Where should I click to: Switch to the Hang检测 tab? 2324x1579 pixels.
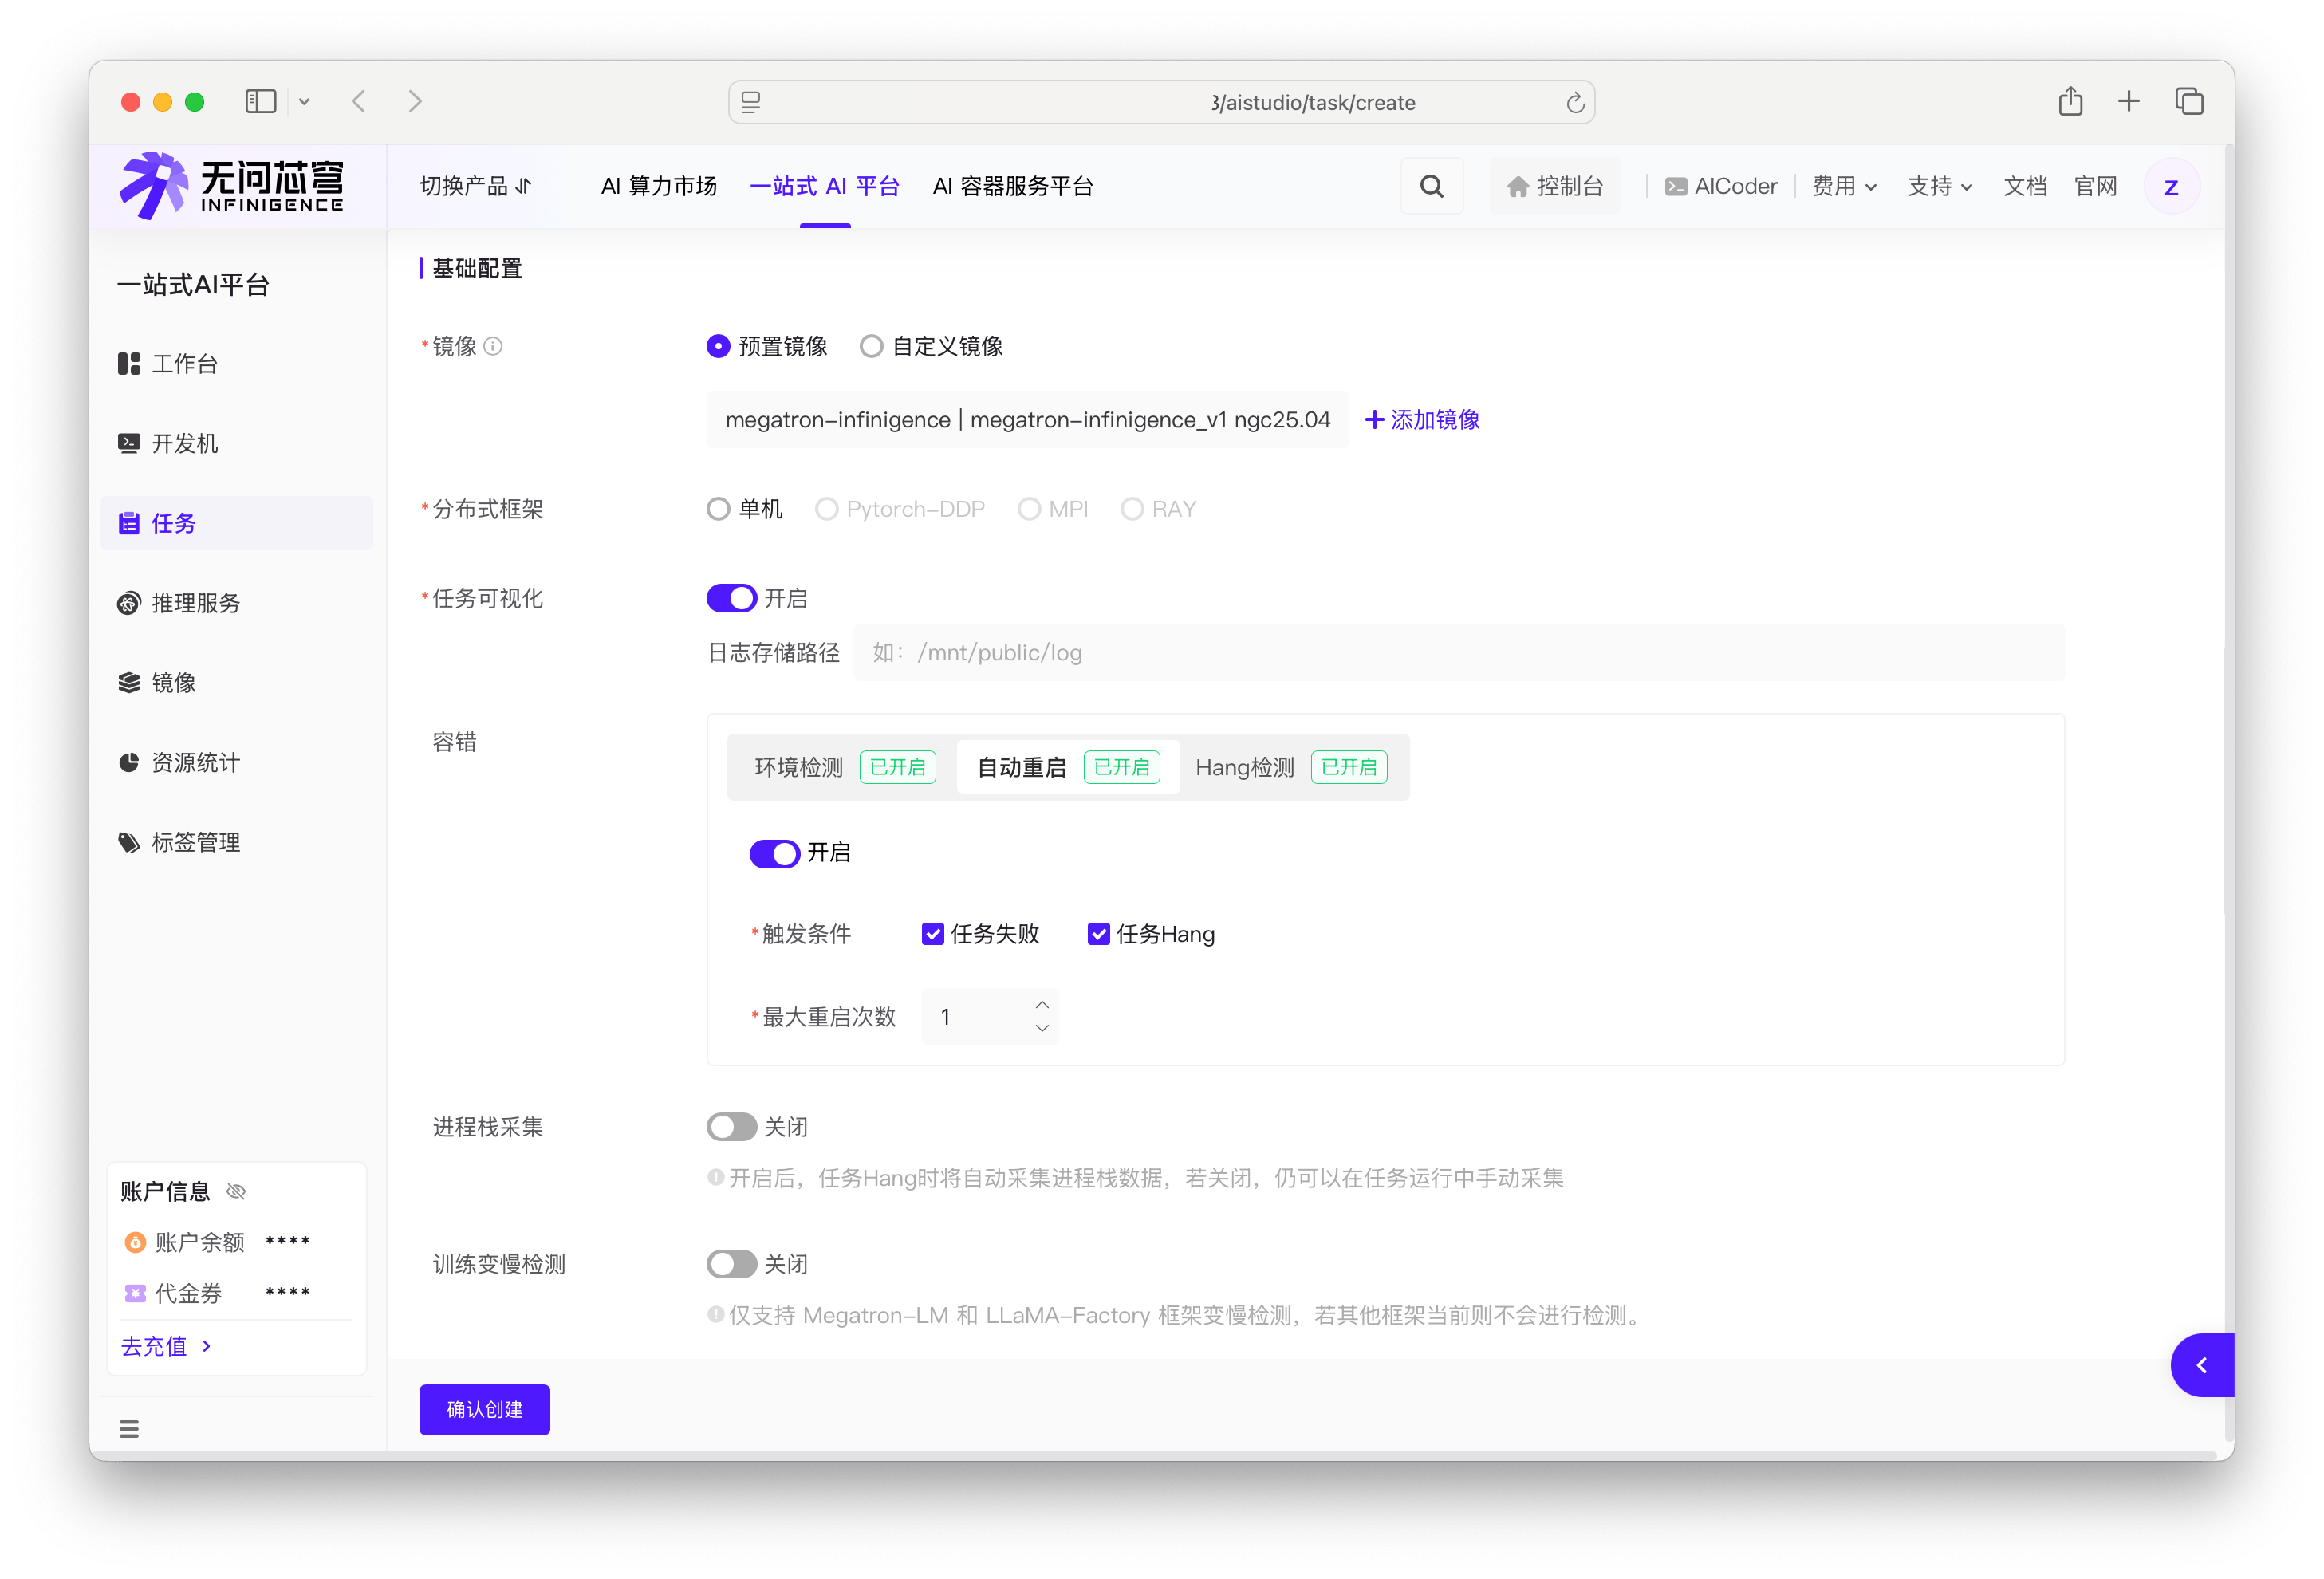tap(1245, 767)
